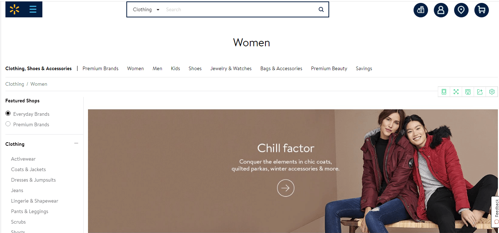Open the hamburger navigation menu
This screenshot has width=499, height=233.
point(33,9)
